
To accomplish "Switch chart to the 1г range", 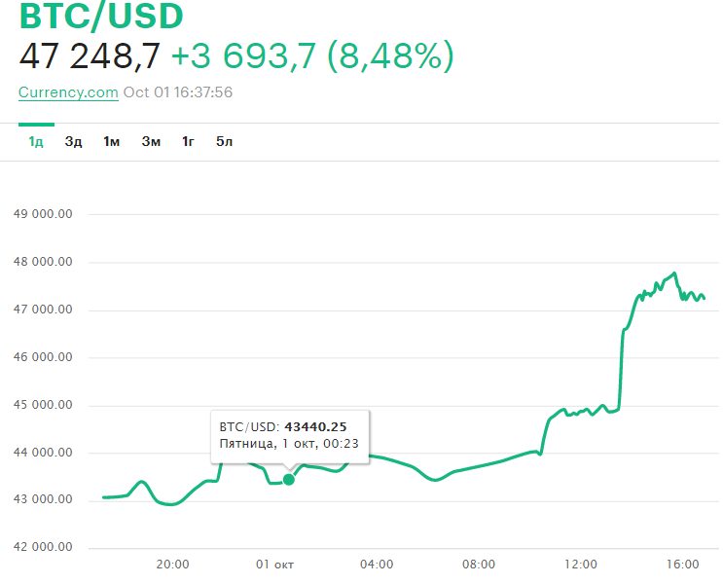I will 189,142.
